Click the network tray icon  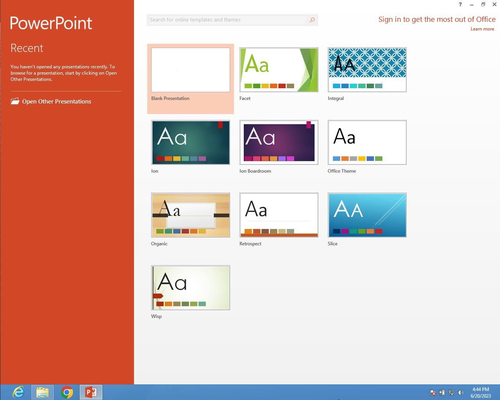coord(452,393)
